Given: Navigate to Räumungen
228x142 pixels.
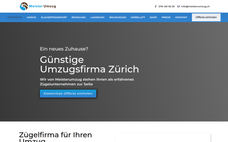Looking at the screenshot, I should pyautogui.click(x=118, y=17).
